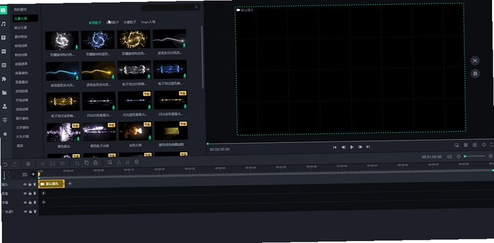Click the keyframe diamond on 背景 track
Viewport: 494px width, 243px height.
(x=43, y=193)
